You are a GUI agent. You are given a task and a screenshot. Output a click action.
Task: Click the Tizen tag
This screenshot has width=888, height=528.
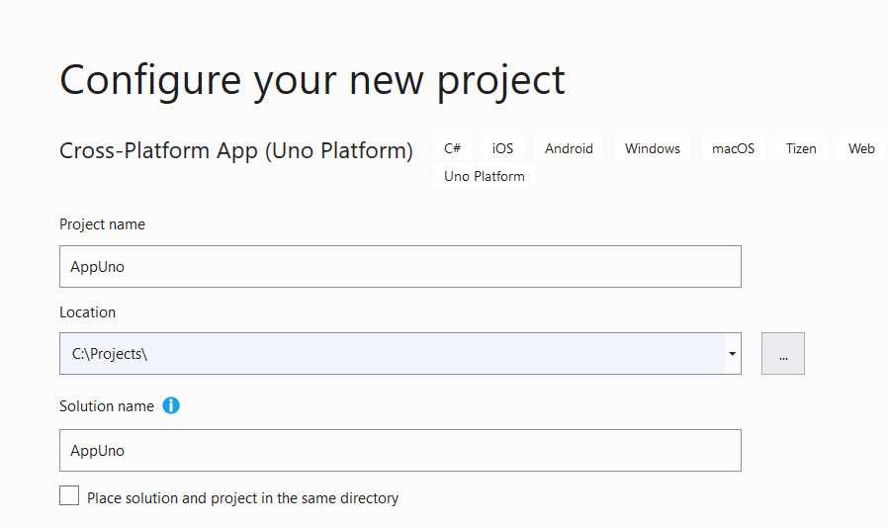(801, 148)
